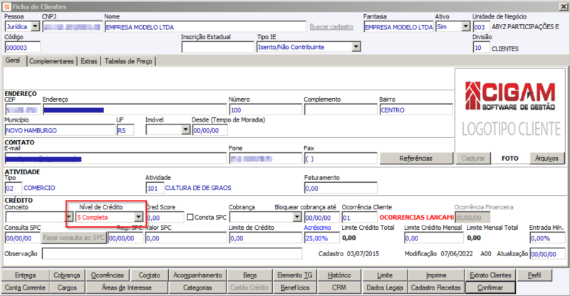The height and width of the screenshot is (296, 570).
Task: Click the Código field showing 000003
Action: coord(23,47)
